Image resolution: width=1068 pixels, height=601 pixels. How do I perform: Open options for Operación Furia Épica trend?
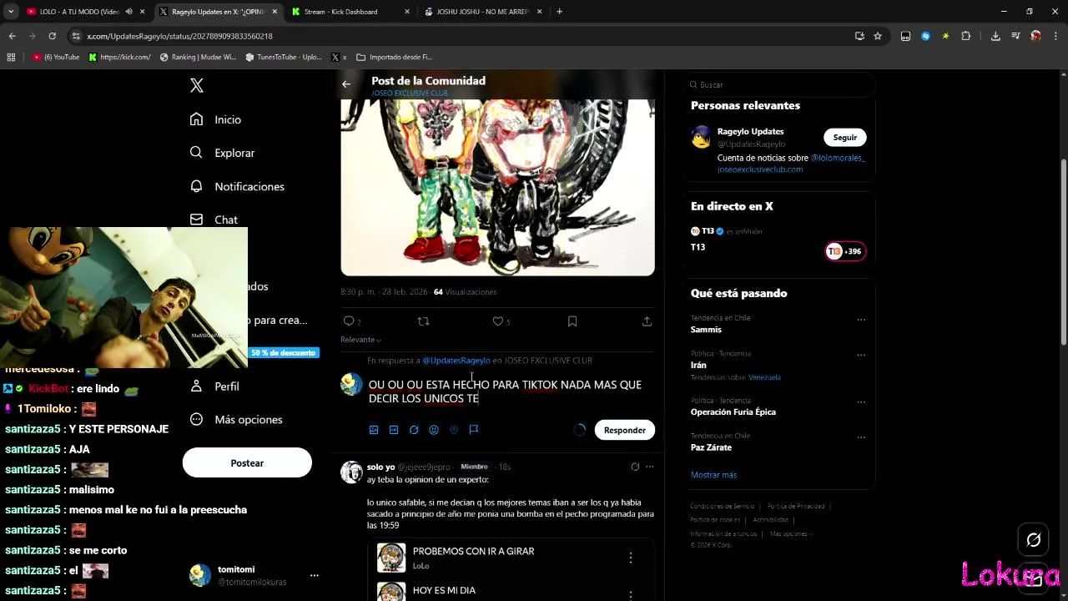click(x=861, y=402)
